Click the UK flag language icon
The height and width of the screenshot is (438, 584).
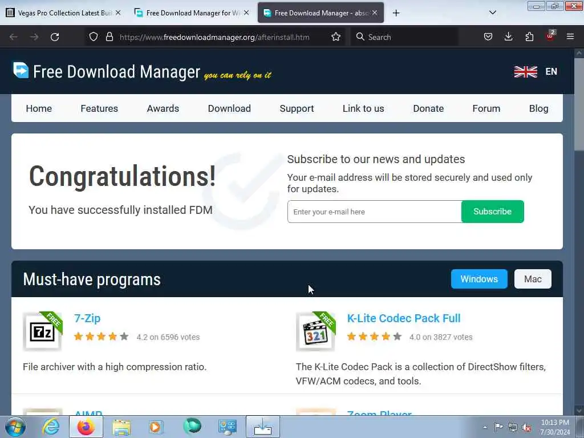525,71
